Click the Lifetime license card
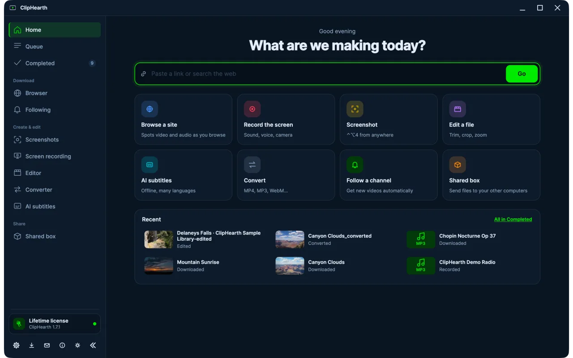The image size is (573, 358). point(55,324)
